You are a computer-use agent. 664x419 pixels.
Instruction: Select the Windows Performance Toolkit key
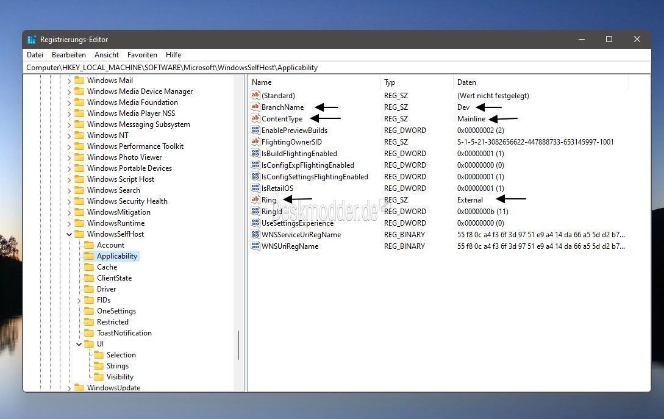point(135,146)
